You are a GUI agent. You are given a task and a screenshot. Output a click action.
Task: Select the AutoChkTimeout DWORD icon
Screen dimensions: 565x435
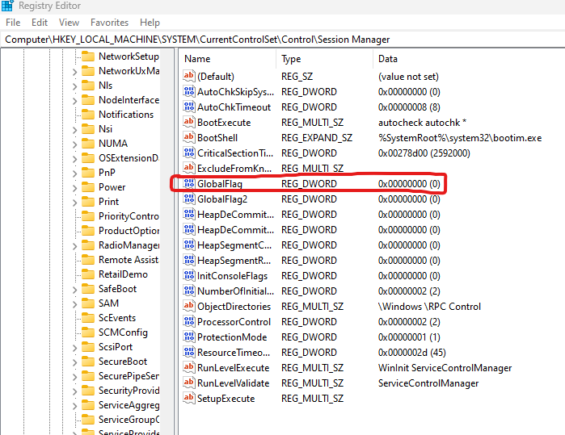[x=189, y=107]
